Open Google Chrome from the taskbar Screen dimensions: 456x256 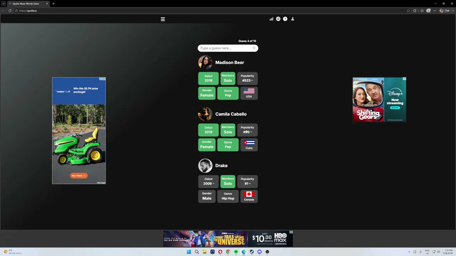pyautogui.click(x=228, y=252)
